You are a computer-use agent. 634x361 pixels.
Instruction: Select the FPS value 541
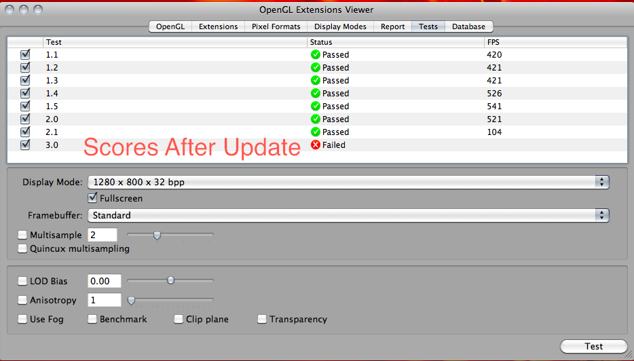pos(494,107)
